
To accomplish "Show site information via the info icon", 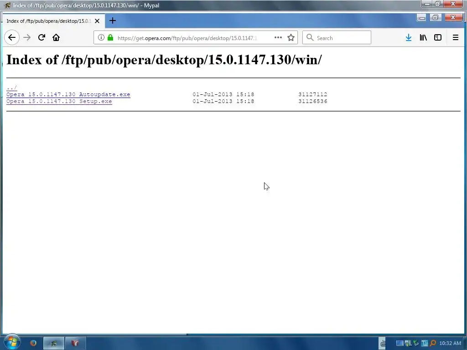I will point(101,37).
